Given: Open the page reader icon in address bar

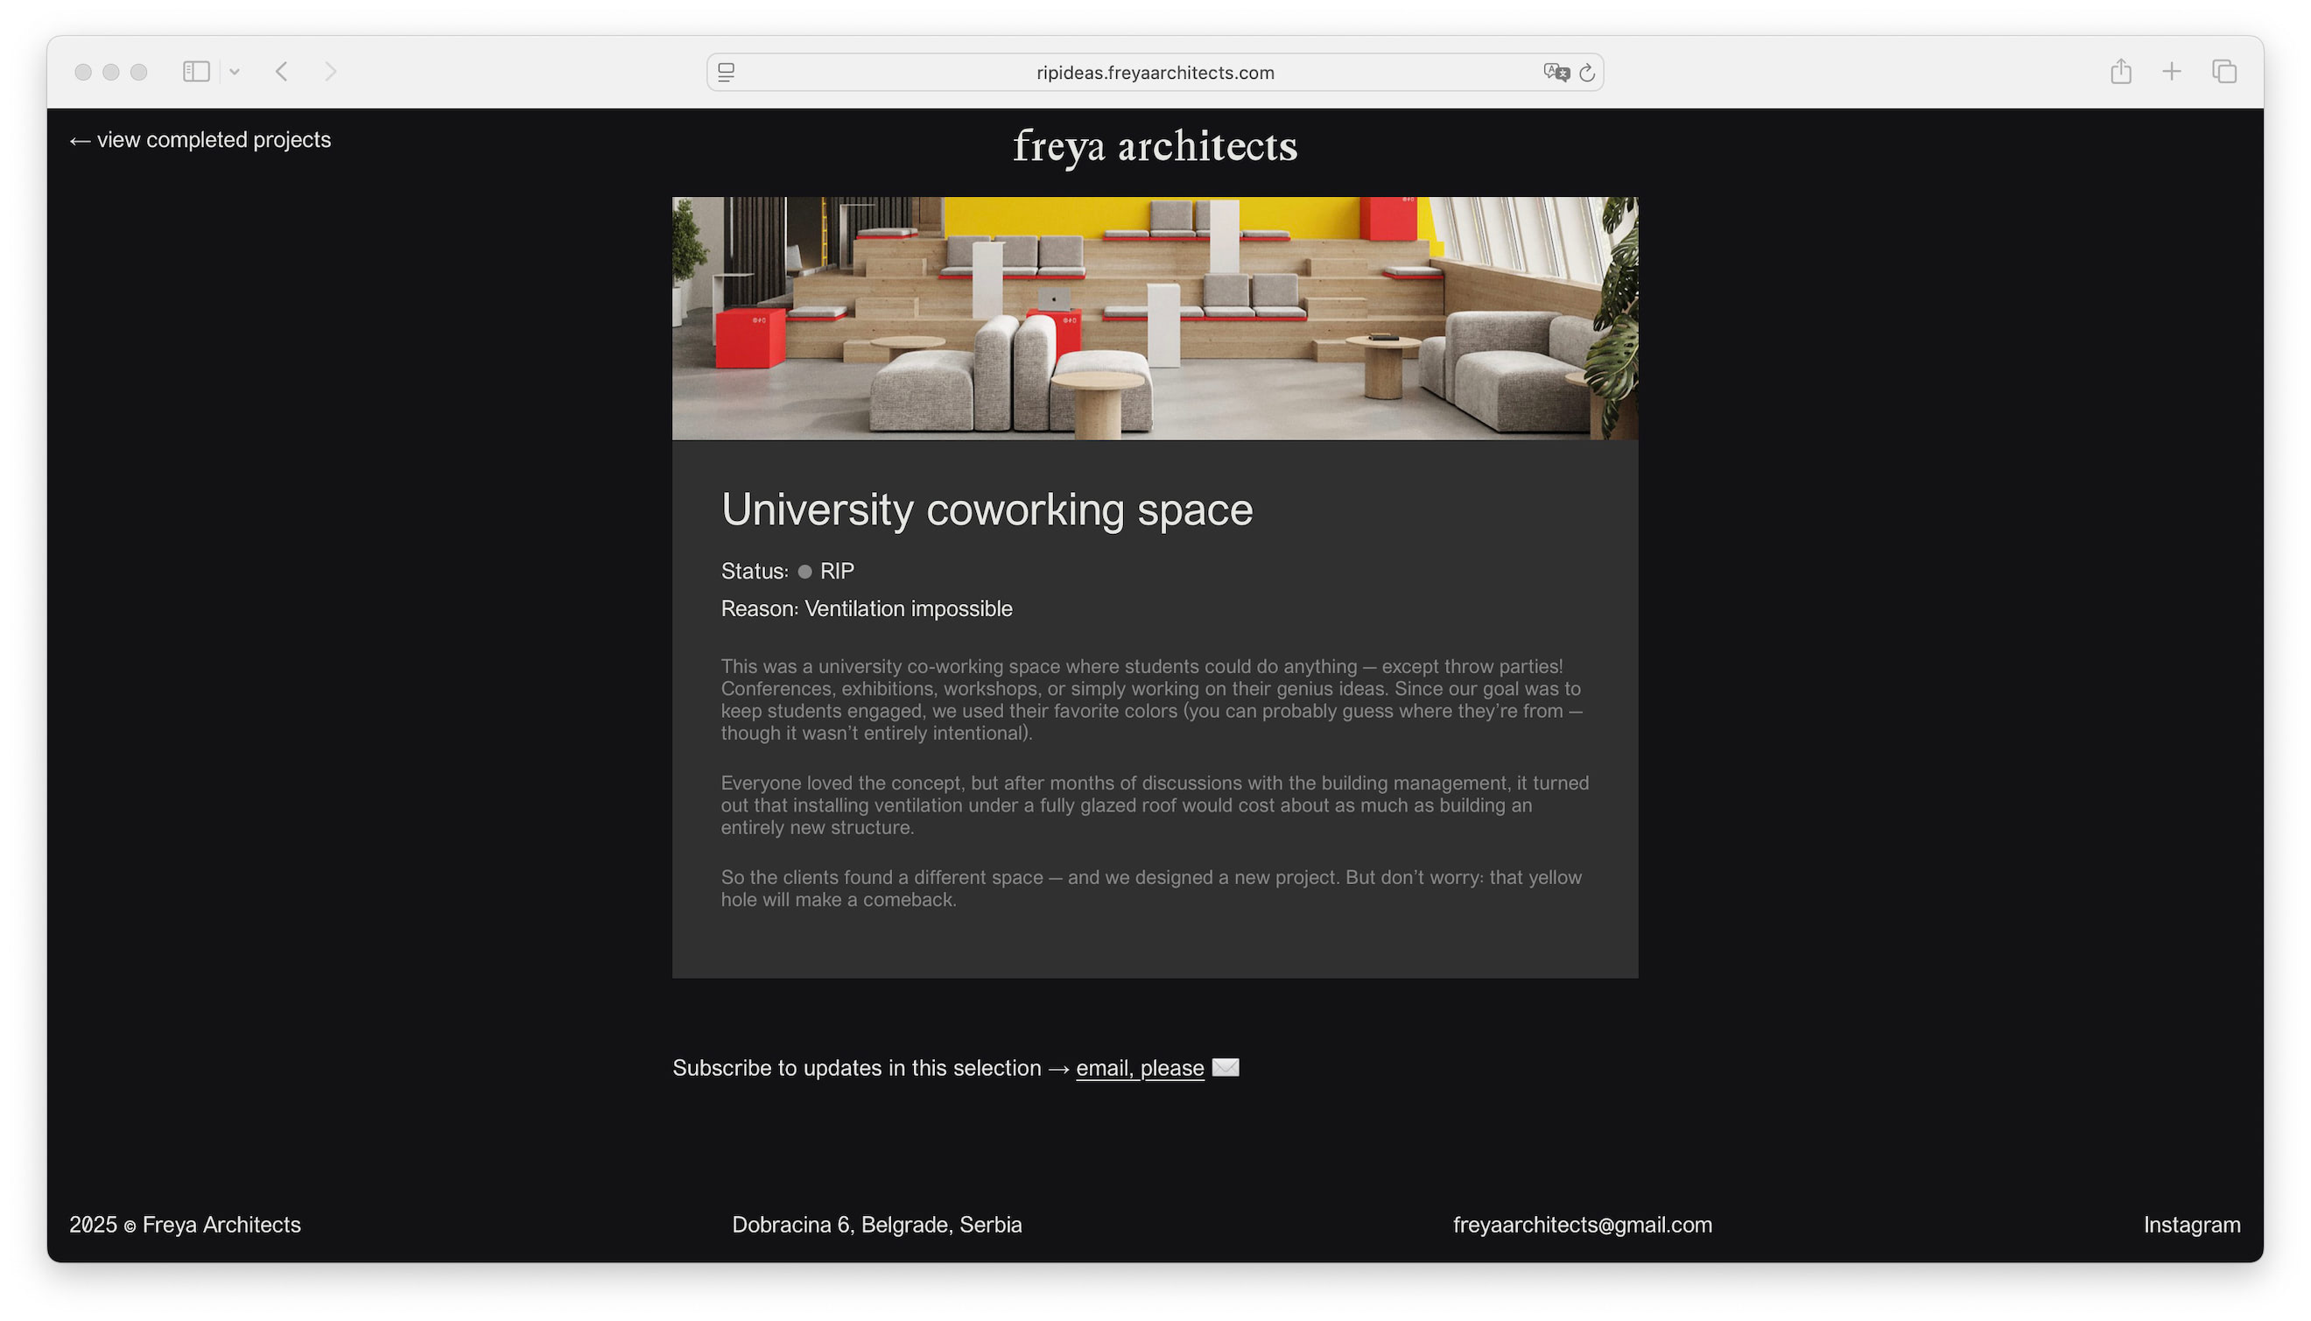Looking at the screenshot, I should point(726,73).
